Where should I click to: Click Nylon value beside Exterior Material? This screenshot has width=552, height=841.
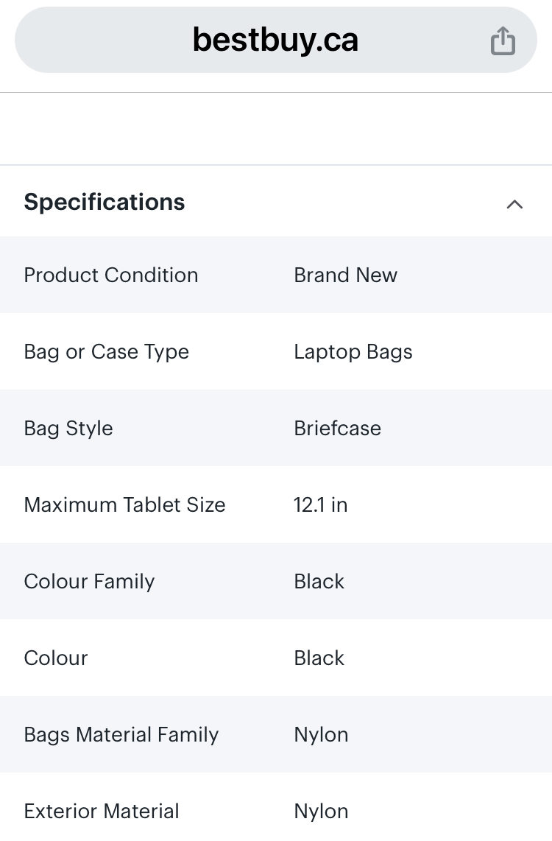[321, 812]
